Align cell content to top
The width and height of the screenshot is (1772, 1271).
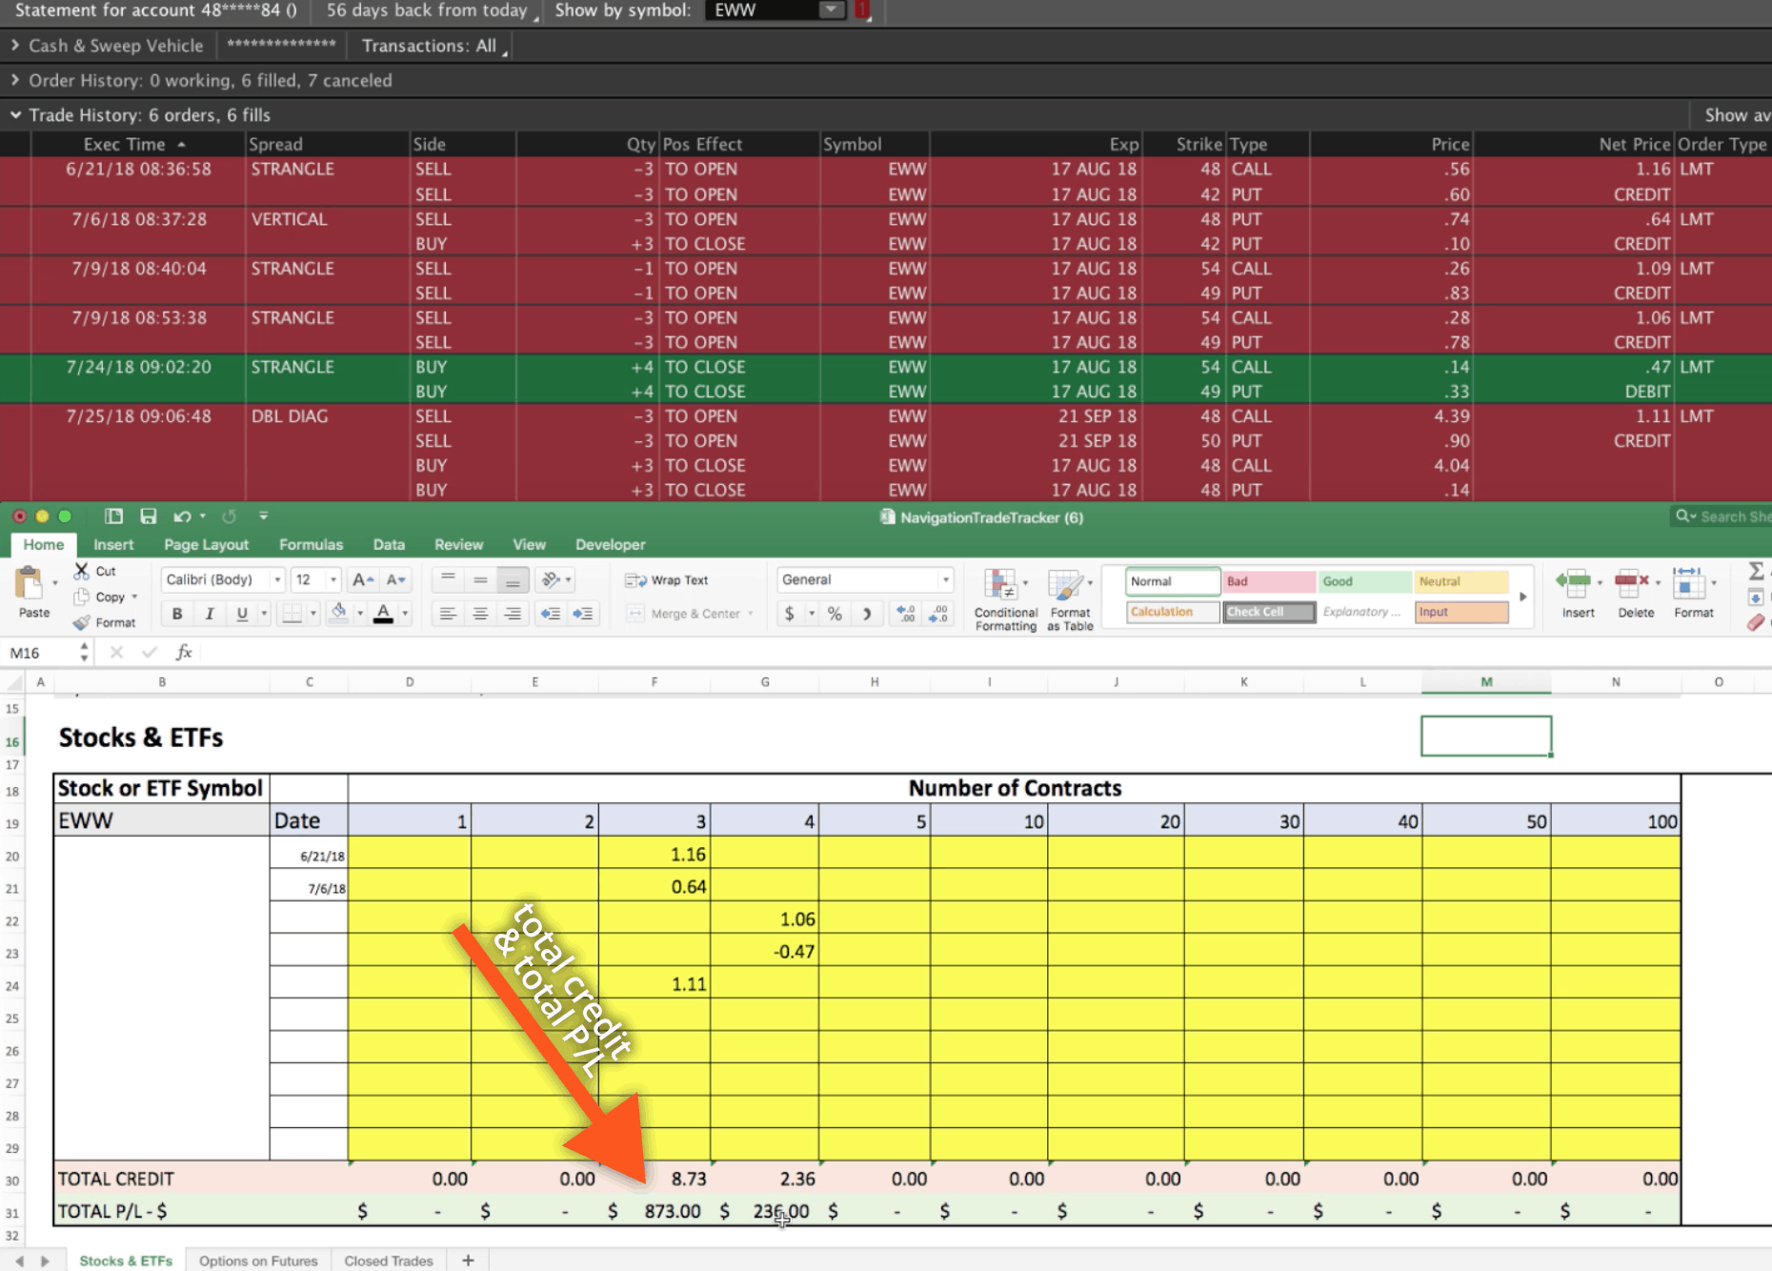point(448,579)
